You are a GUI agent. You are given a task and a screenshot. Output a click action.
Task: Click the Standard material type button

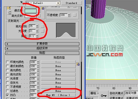[x=71, y=3]
